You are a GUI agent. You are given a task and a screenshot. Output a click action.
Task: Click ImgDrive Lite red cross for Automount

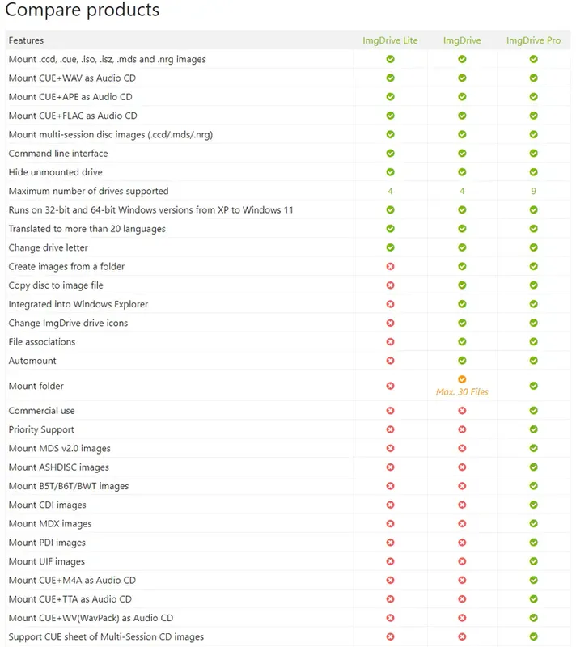(390, 361)
